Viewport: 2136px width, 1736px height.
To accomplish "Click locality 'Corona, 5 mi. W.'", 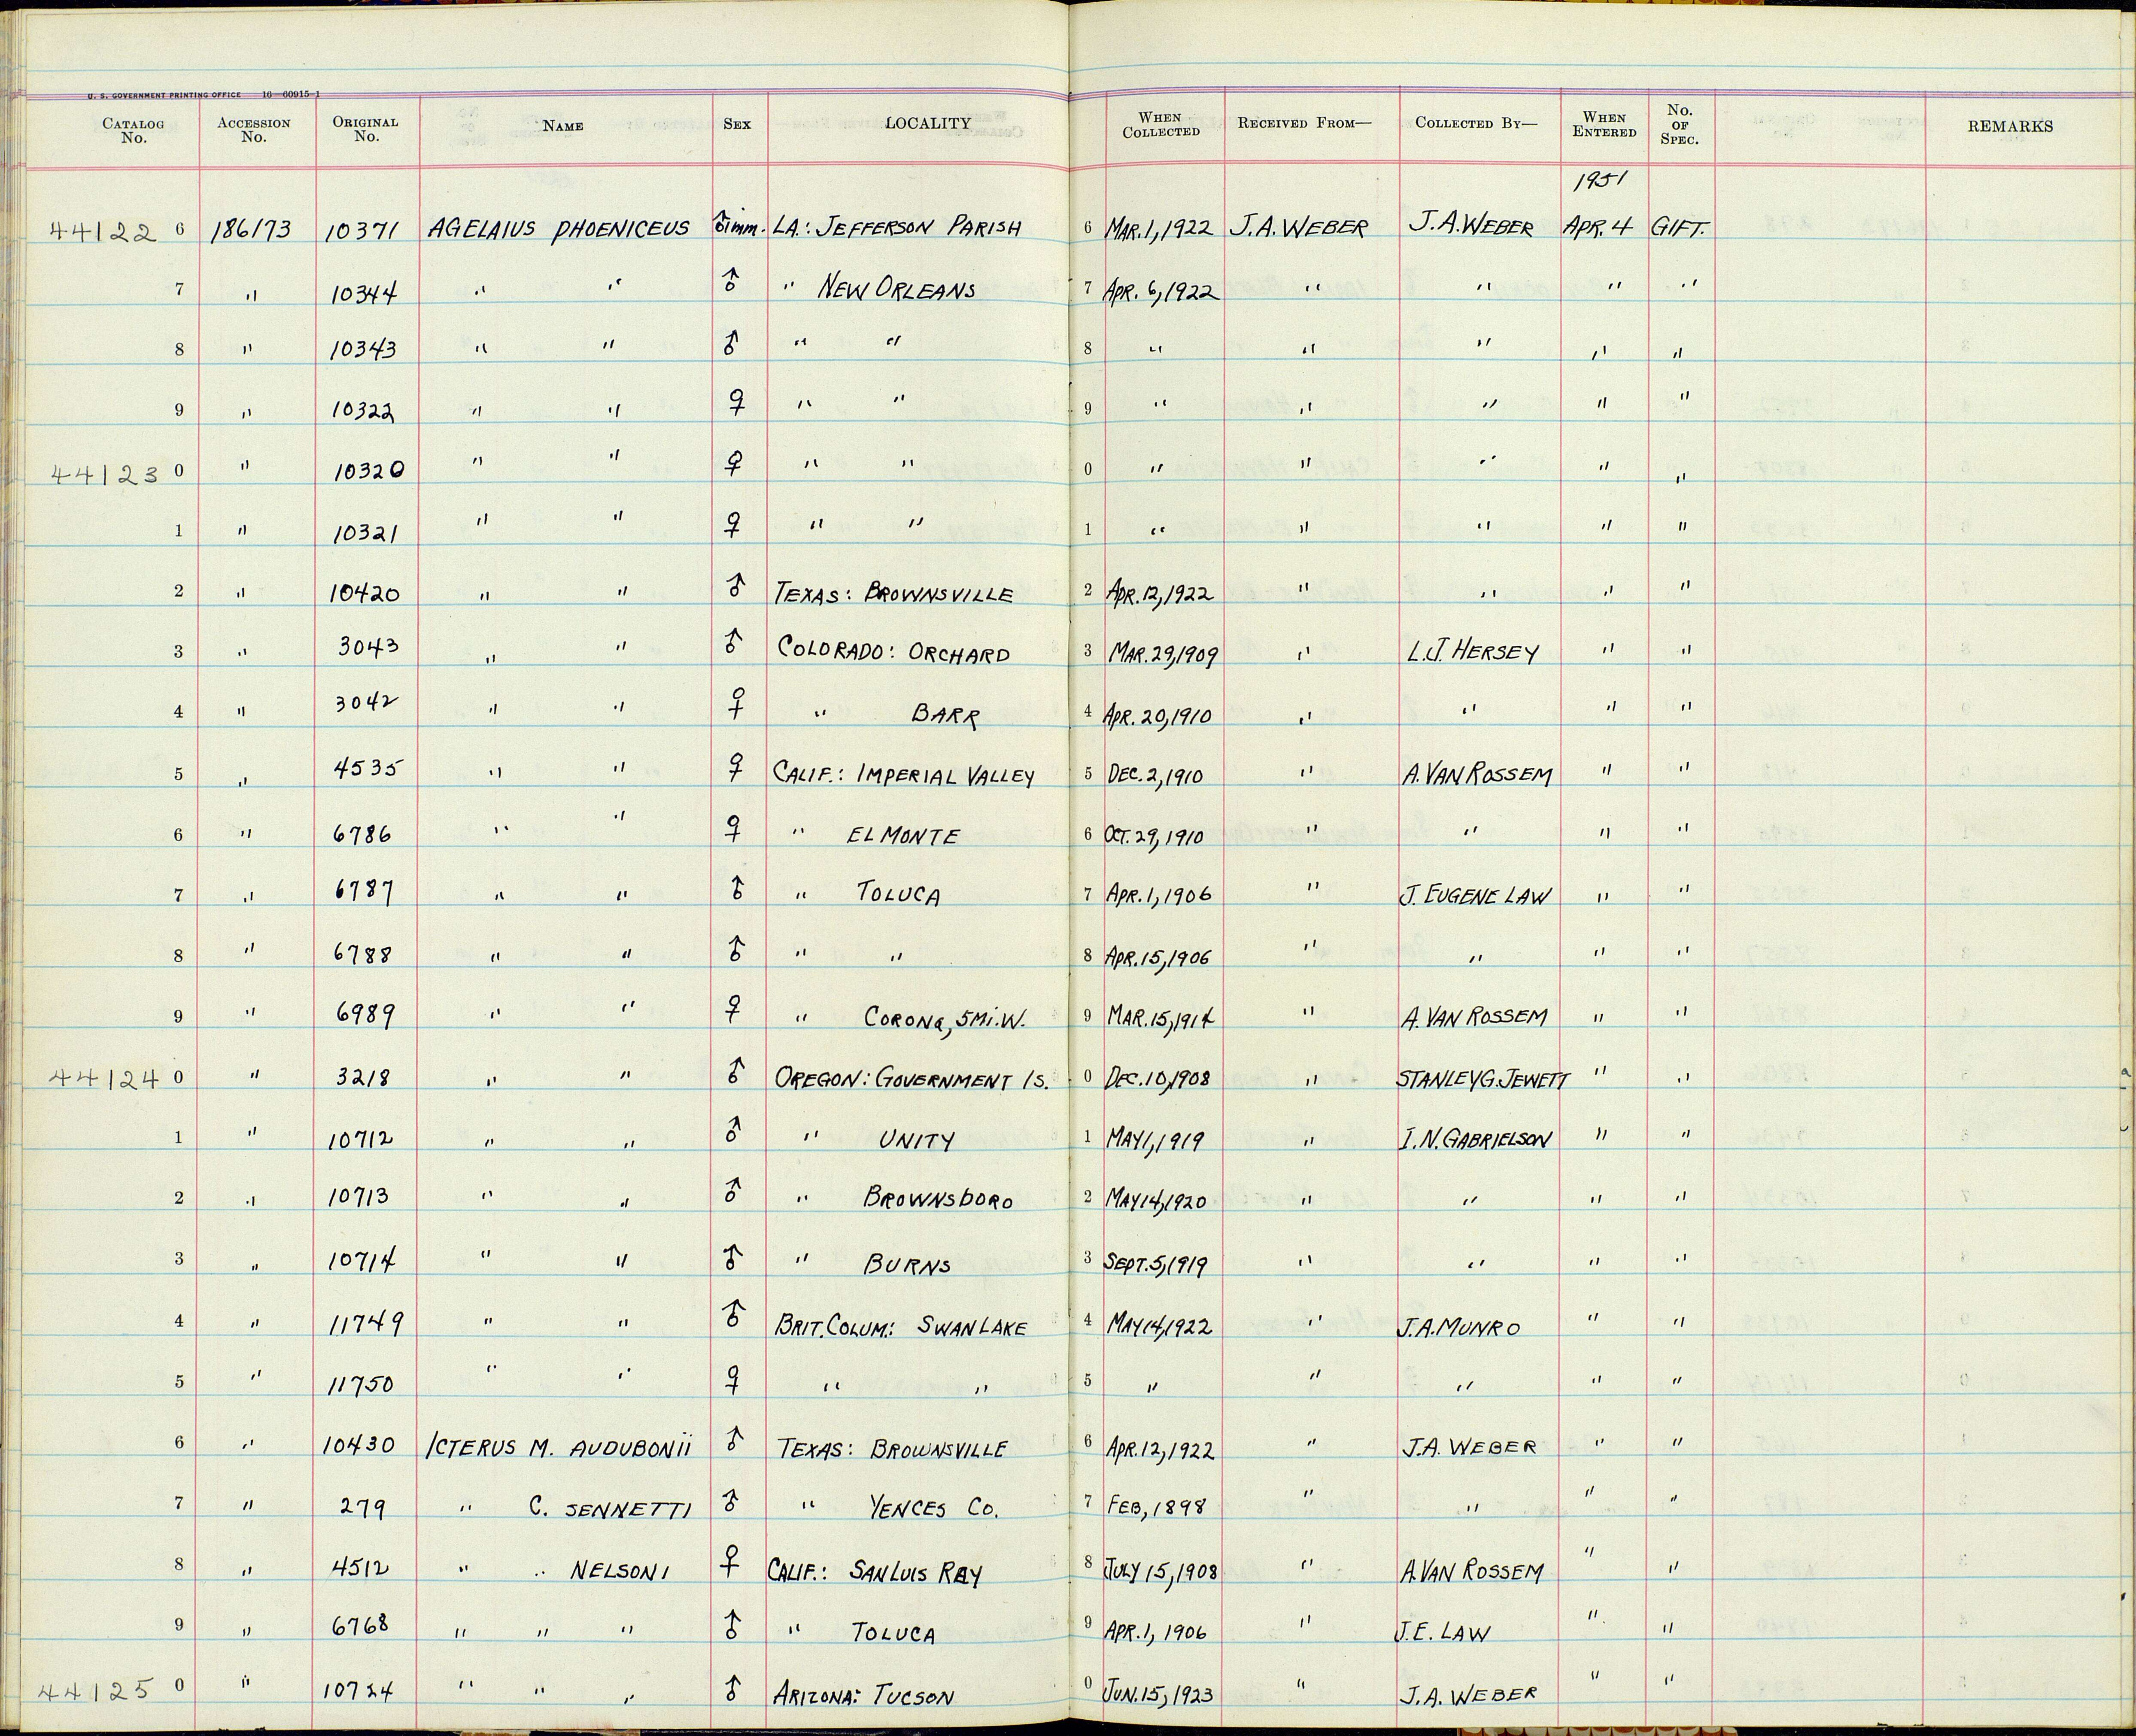I will tap(945, 1018).
